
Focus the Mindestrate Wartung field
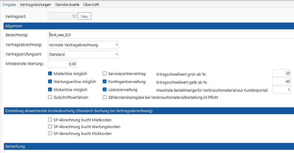tap(62, 64)
